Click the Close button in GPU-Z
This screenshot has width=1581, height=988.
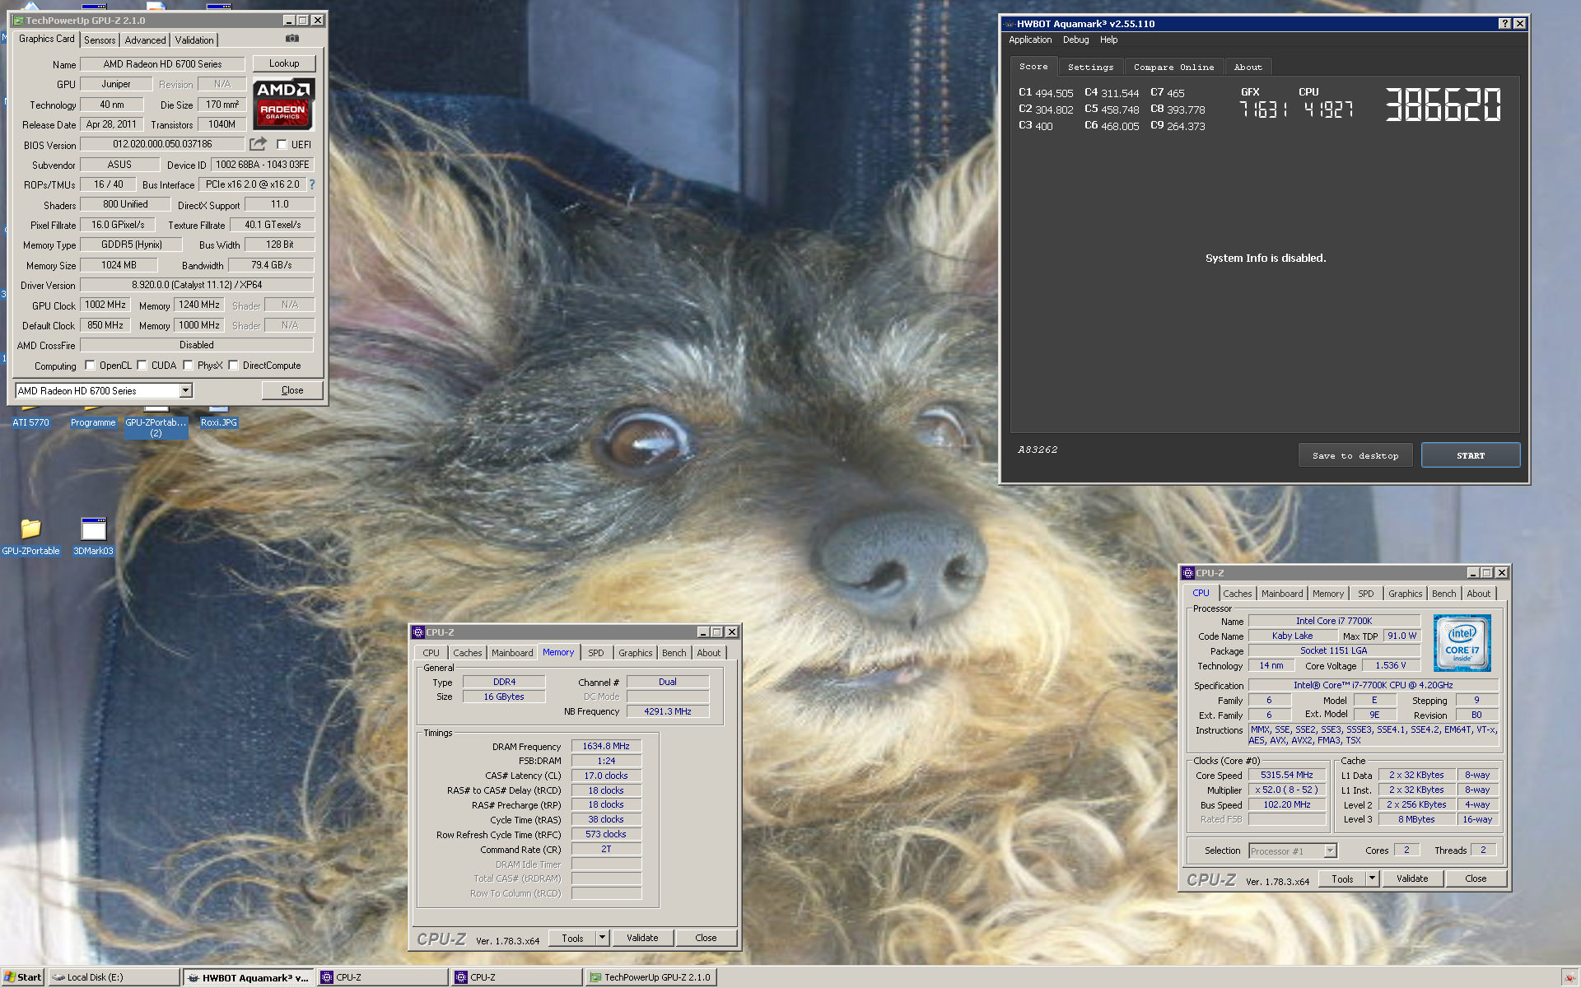[x=292, y=390]
